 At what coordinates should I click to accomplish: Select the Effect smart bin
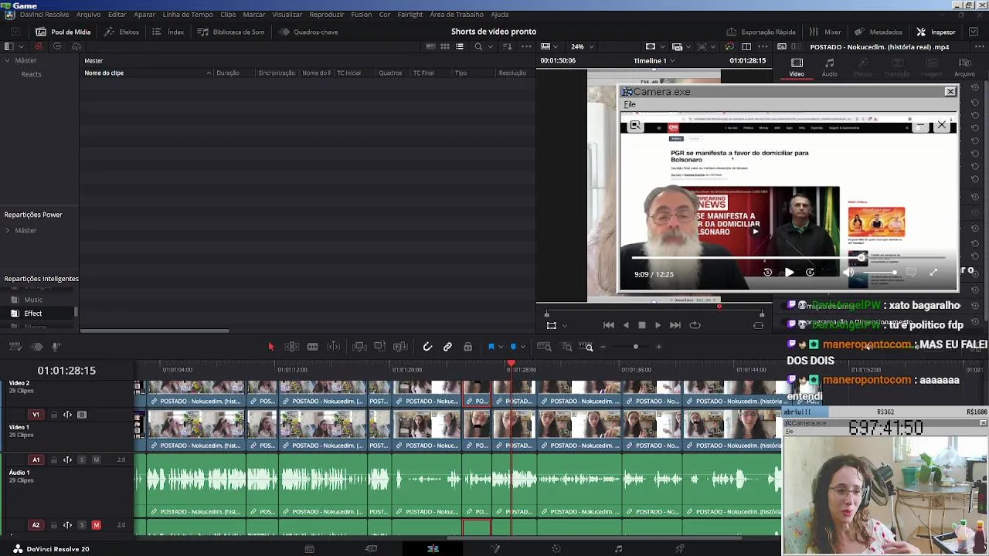pyautogui.click(x=32, y=314)
